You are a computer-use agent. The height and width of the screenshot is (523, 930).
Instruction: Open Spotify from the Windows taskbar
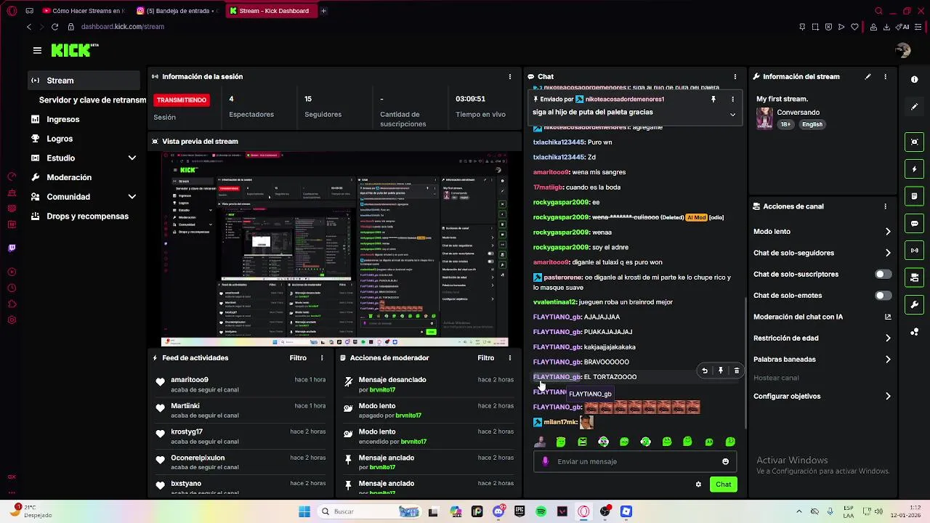point(541,511)
